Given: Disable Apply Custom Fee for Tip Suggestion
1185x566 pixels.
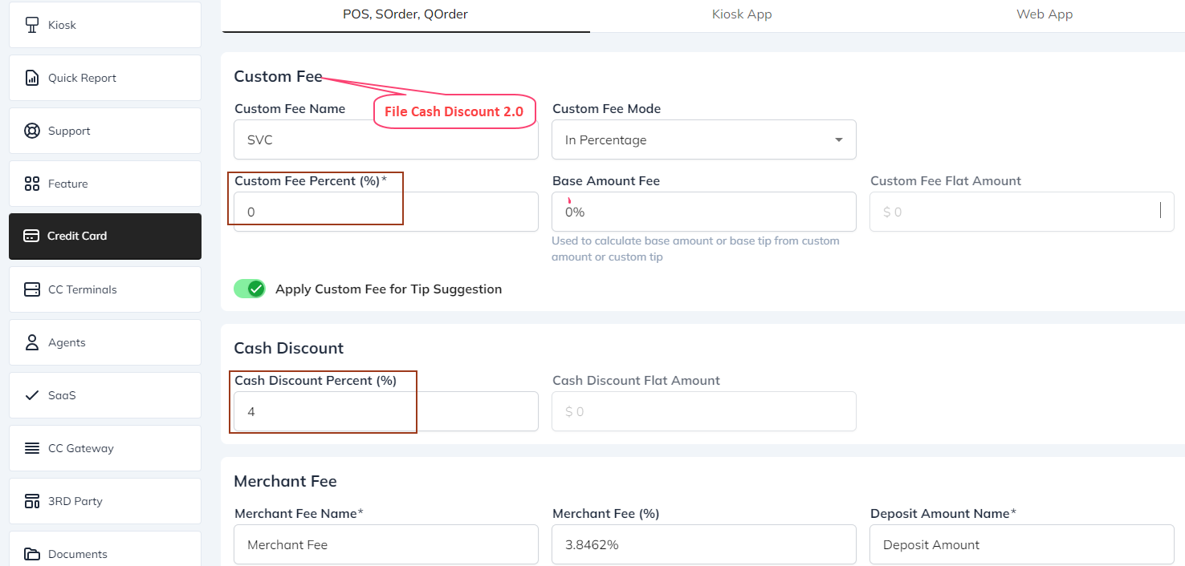Looking at the screenshot, I should 250,288.
